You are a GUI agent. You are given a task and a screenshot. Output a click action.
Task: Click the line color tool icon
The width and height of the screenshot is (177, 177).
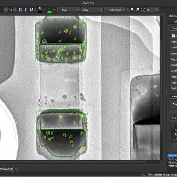click(x=50, y=8)
